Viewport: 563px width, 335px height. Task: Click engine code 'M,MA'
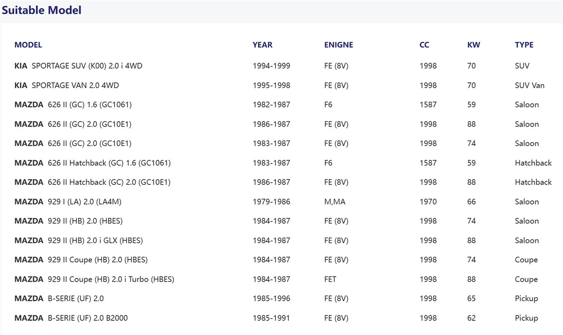335,202
